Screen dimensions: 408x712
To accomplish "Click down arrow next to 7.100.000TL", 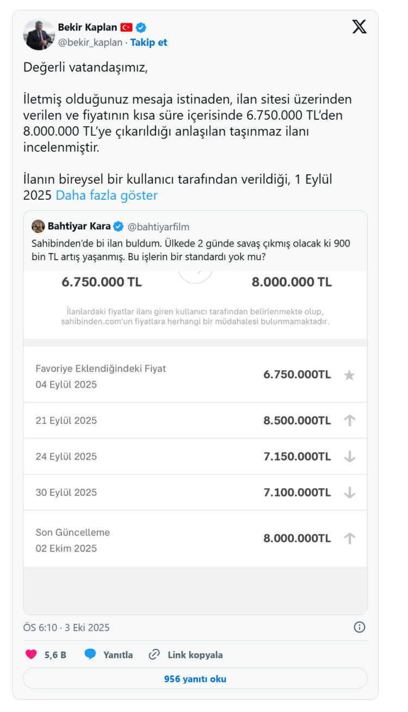I will pyautogui.click(x=349, y=492).
